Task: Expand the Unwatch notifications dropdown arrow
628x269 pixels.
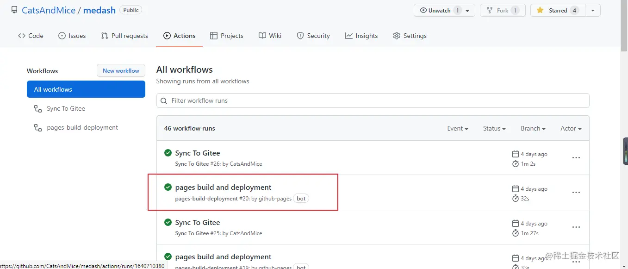Action: (467, 11)
